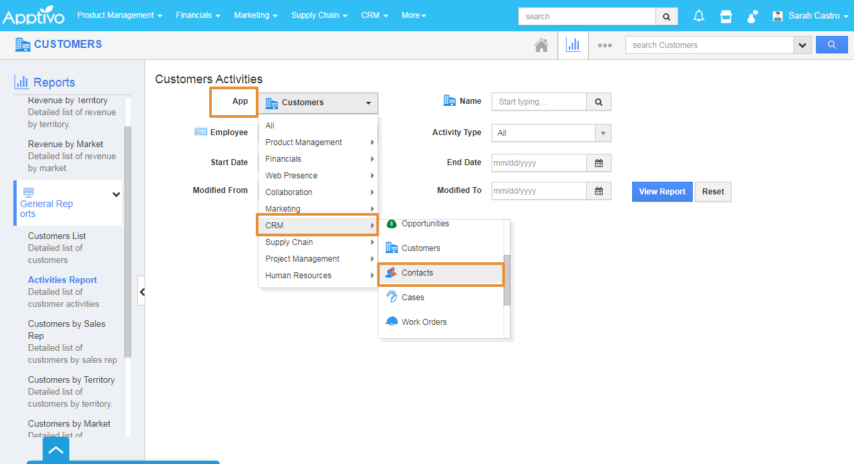Viewport: 854px width, 464px height.
Task: Open the Modified To calendar picker
Action: 599,191
